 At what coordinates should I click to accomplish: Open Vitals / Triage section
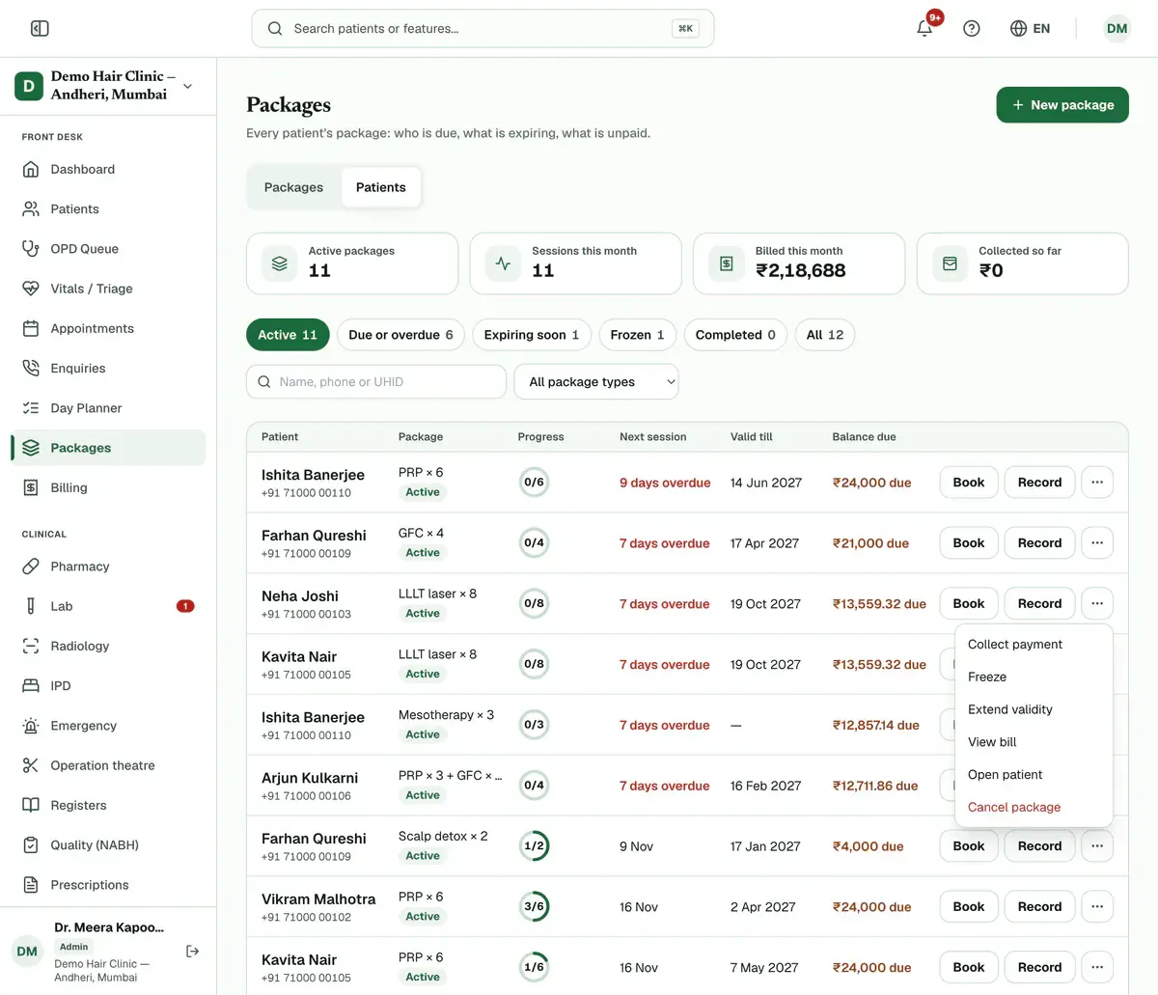point(108,289)
